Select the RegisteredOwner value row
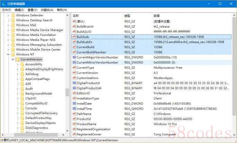Screen dimensions: 237x143 (89, 134)
